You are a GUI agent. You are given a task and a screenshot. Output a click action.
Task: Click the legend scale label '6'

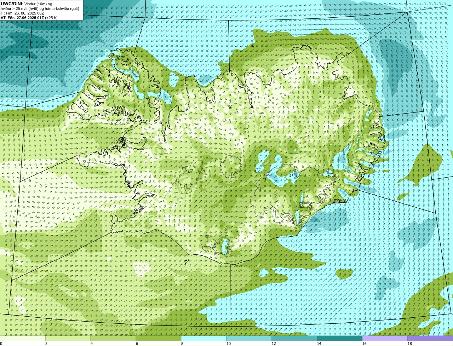pos(137,344)
